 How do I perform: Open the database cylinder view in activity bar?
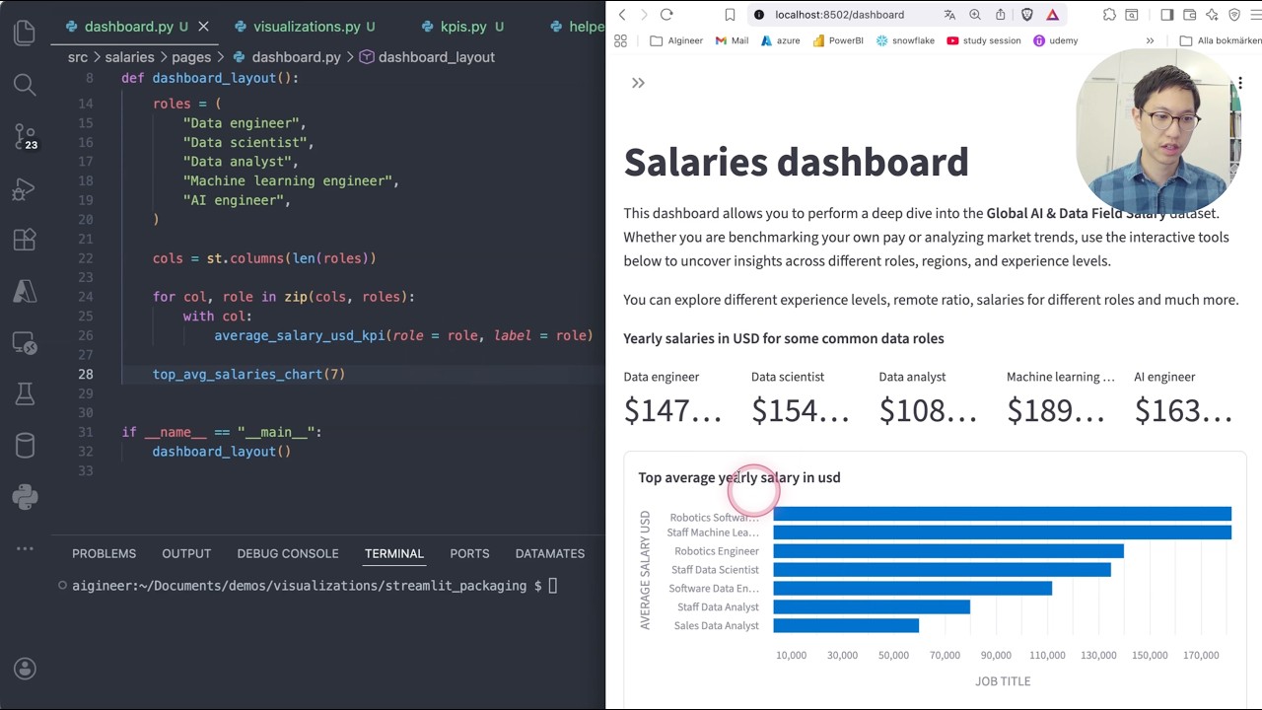tap(25, 446)
